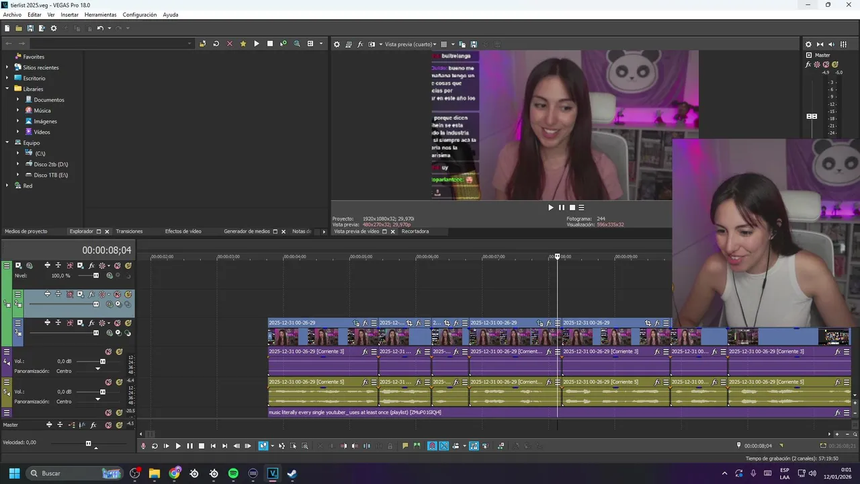
Task: Click the Record microphone button in transport bar
Action: 143,446
